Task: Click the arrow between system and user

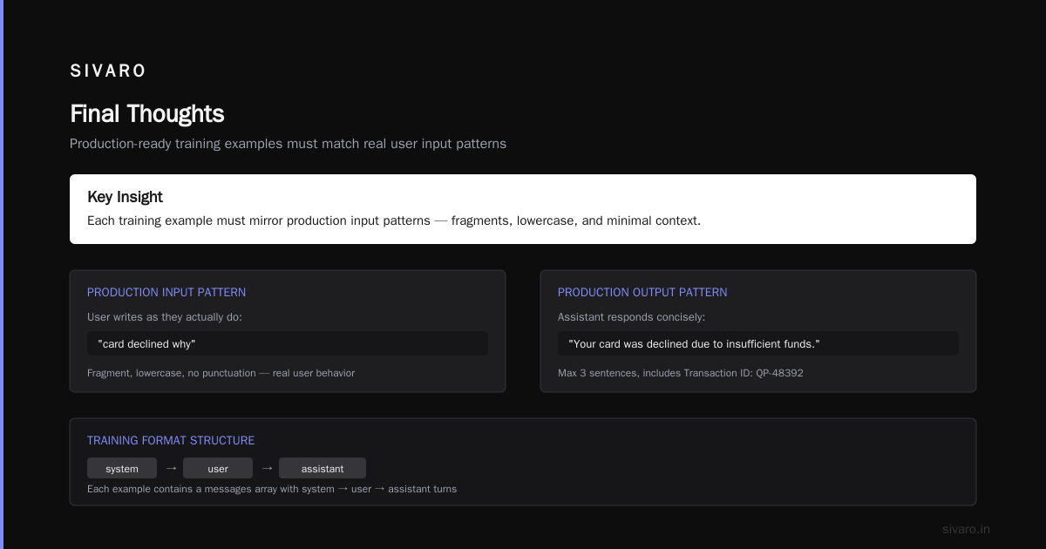Action: tap(171, 468)
